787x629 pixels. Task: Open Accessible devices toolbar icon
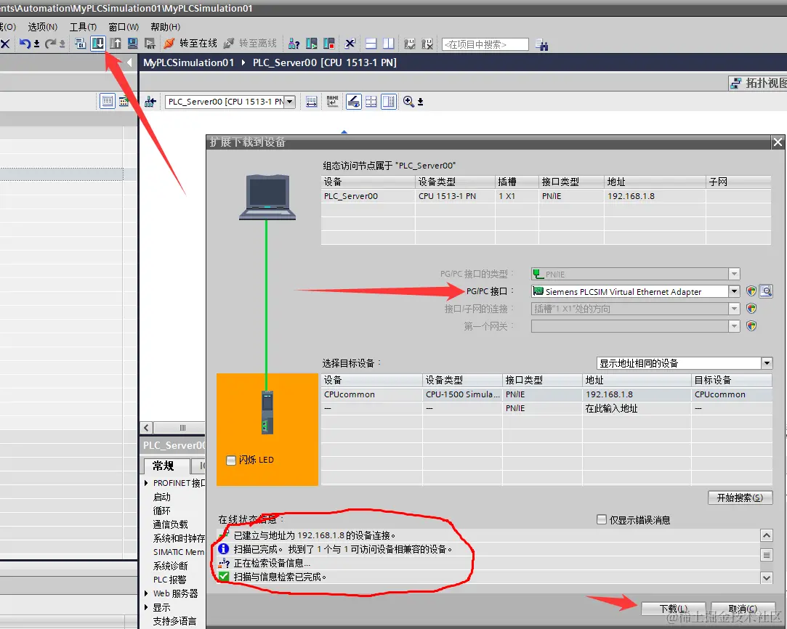[x=294, y=44]
